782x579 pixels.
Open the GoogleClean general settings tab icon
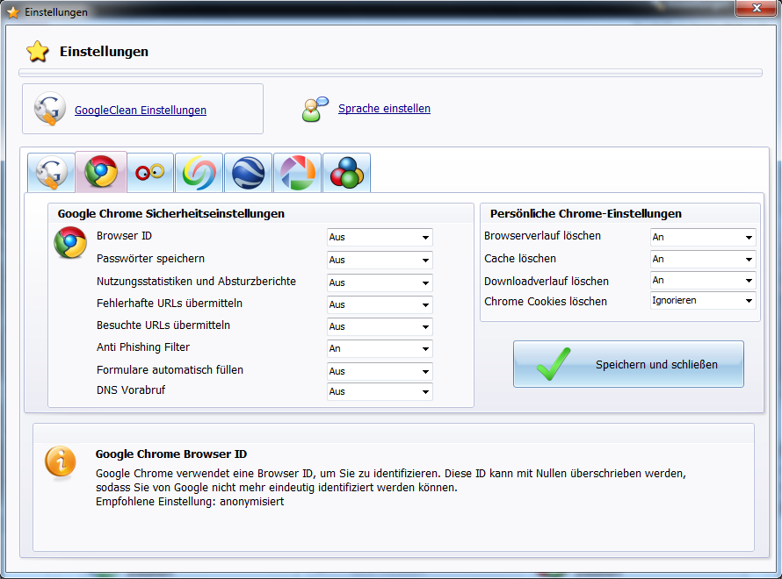tap(51, 172)
